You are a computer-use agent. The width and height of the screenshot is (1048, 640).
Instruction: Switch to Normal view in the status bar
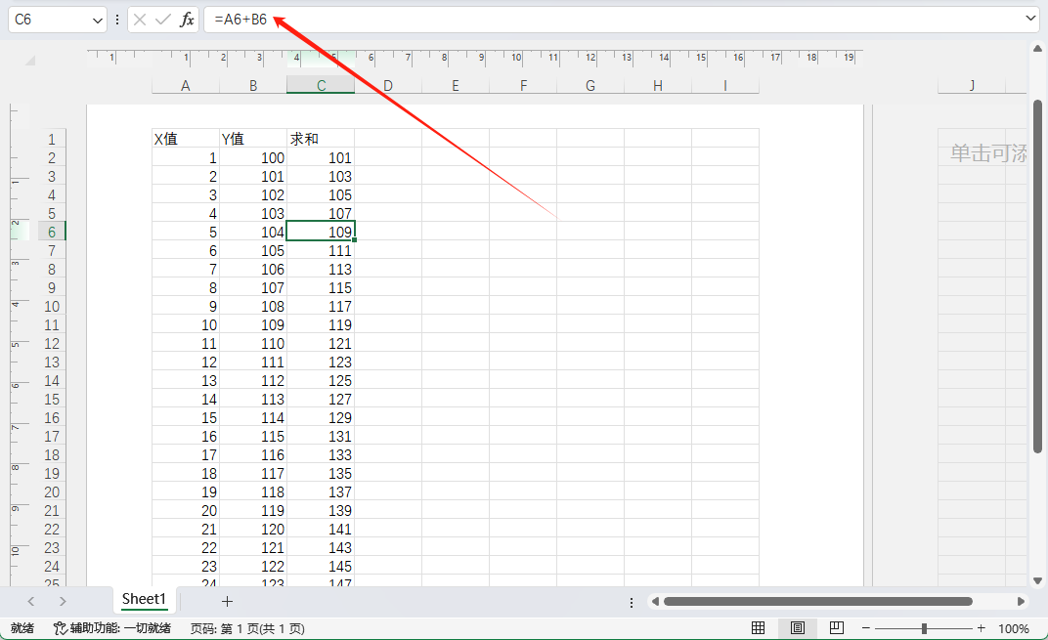758,628
